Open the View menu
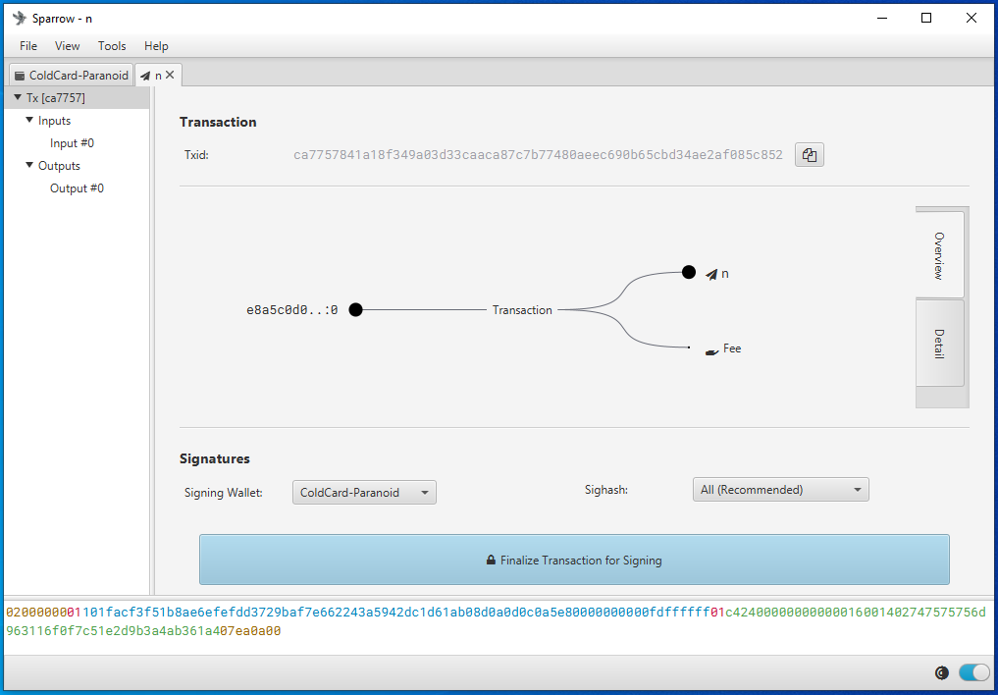 point(67,46)
